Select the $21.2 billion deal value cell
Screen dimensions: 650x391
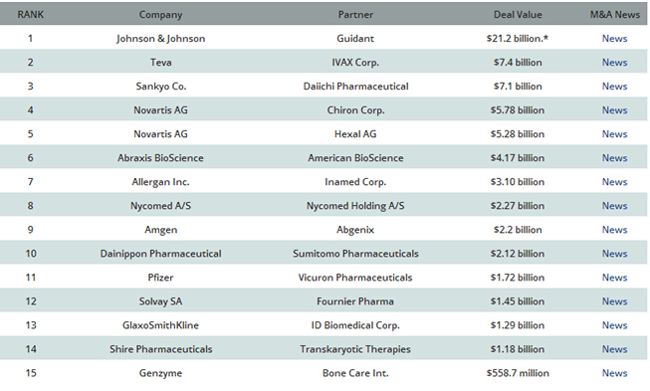[518, 39]
